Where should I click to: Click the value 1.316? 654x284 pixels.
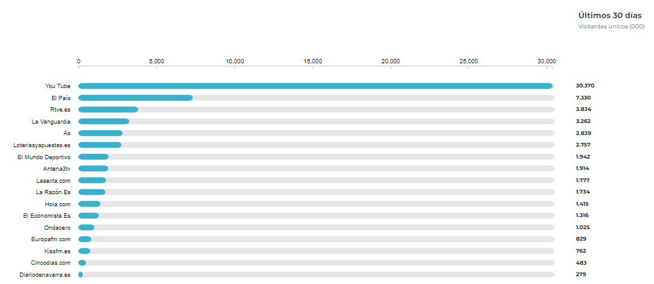click(582, 215)
